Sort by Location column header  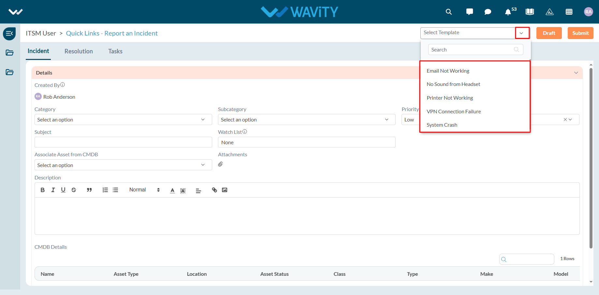click(x=197, y=274)
